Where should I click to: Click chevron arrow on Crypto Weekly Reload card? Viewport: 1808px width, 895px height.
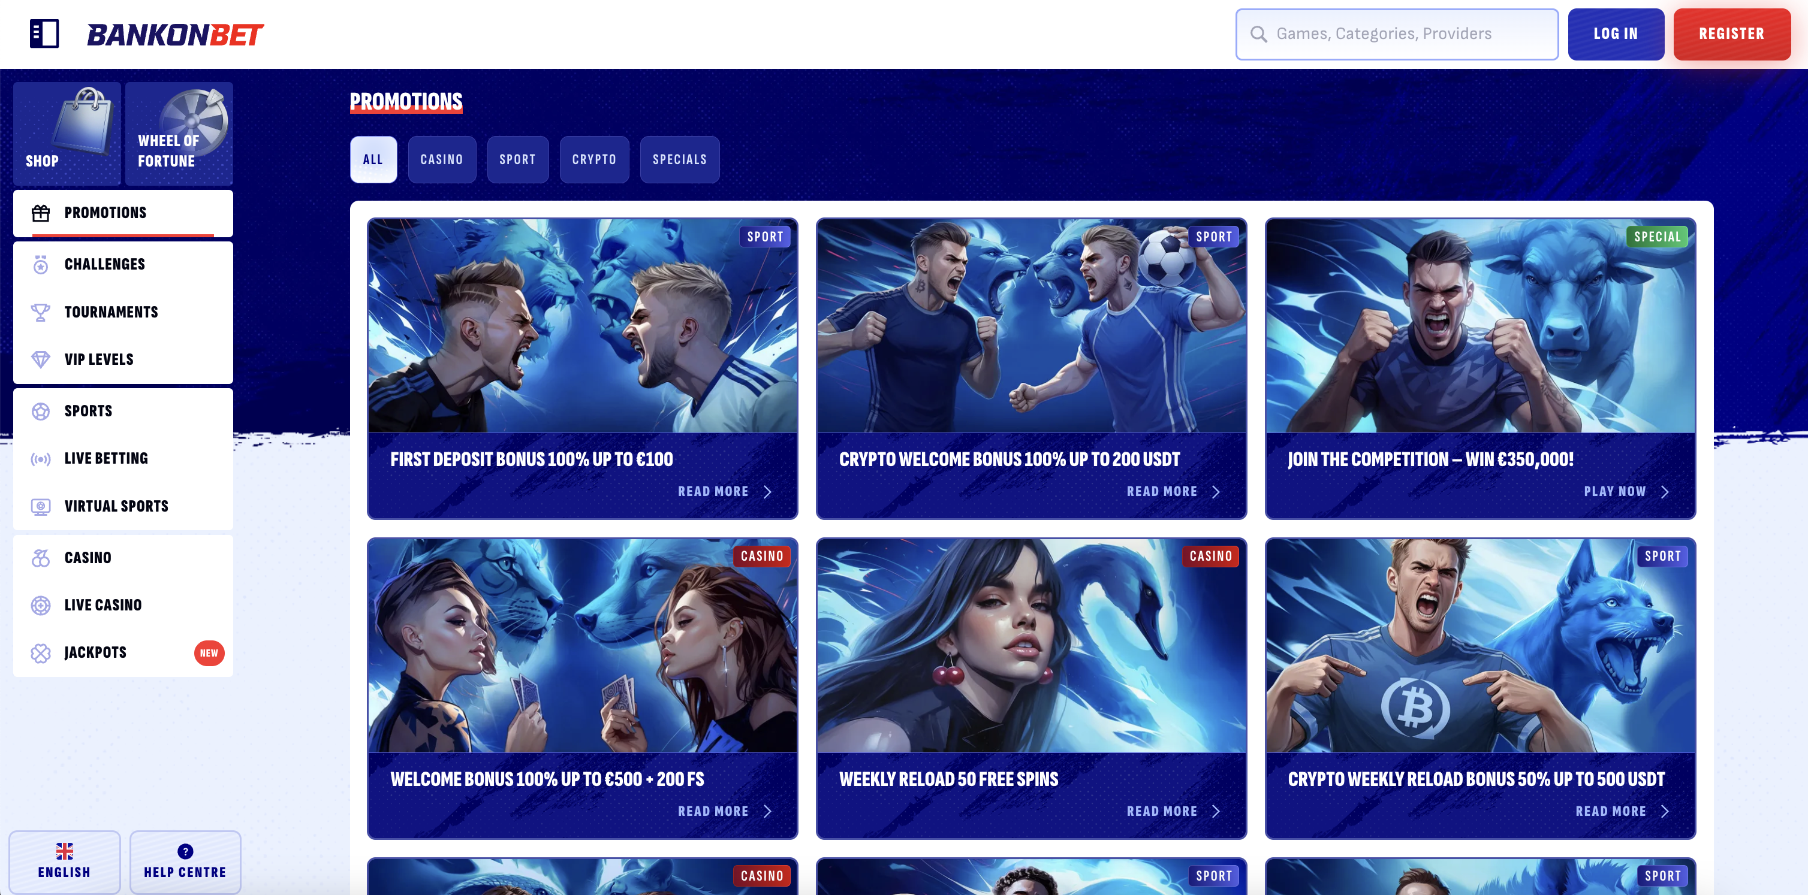click(1665, 811)
